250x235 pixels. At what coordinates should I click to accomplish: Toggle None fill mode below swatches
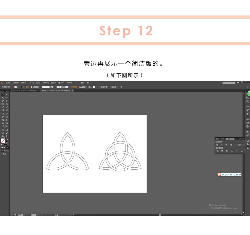coord(7,147)
